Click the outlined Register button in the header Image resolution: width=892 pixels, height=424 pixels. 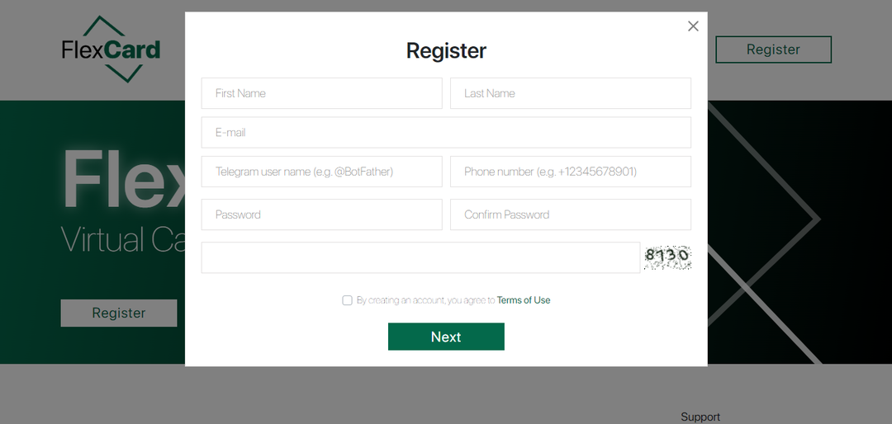click(773, 49)
